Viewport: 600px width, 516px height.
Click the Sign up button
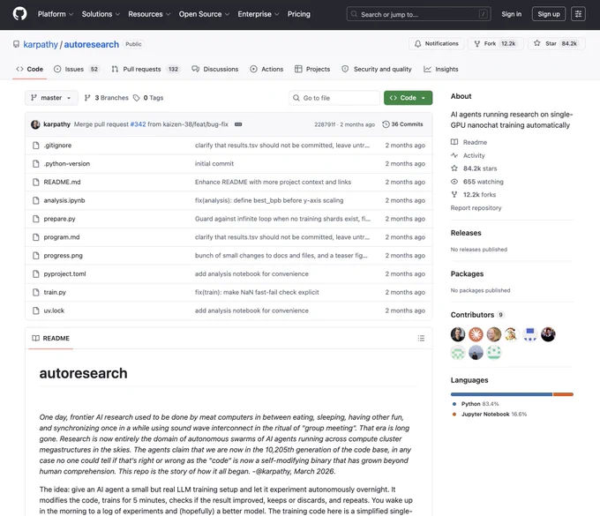pyautogui.click(x=548, y=14)
